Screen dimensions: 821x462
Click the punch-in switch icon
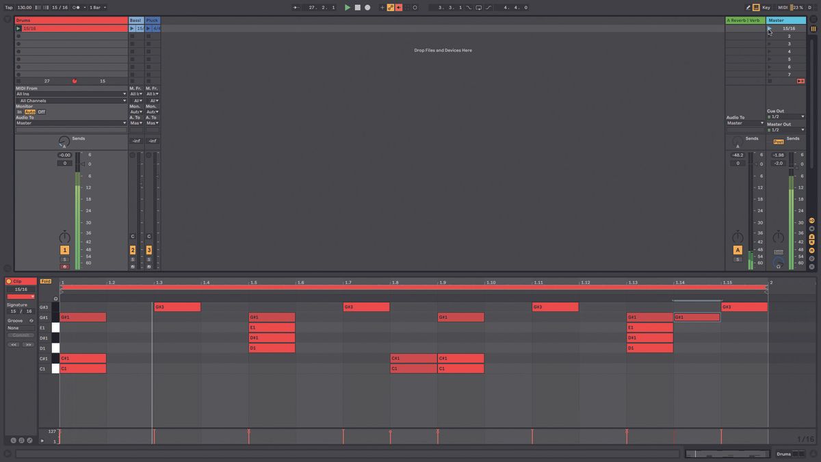[468, 8]
